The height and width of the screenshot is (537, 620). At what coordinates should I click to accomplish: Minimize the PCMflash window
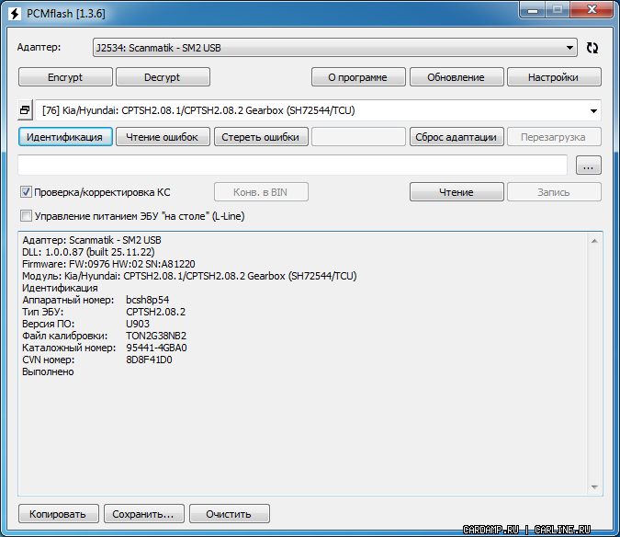tap(533, 10)
